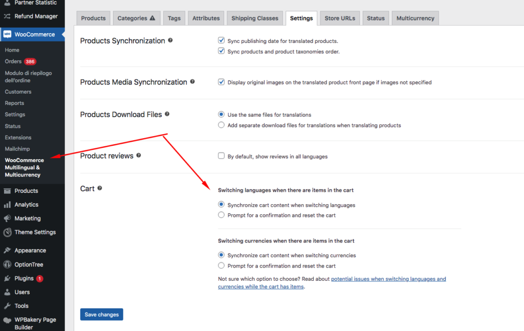The image size is (524, 331).
Task: Open Appearance with the brush icon
Action: pyautogui.click(x=7, y=250)
